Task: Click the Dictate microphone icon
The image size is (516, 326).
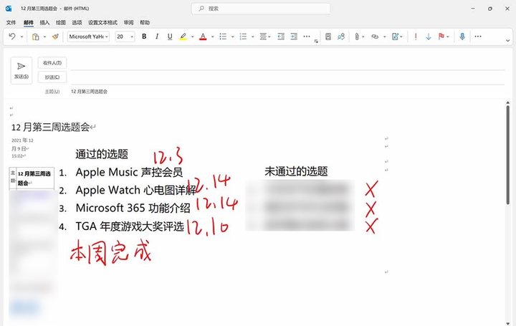Action: click(x=462, y=37)
